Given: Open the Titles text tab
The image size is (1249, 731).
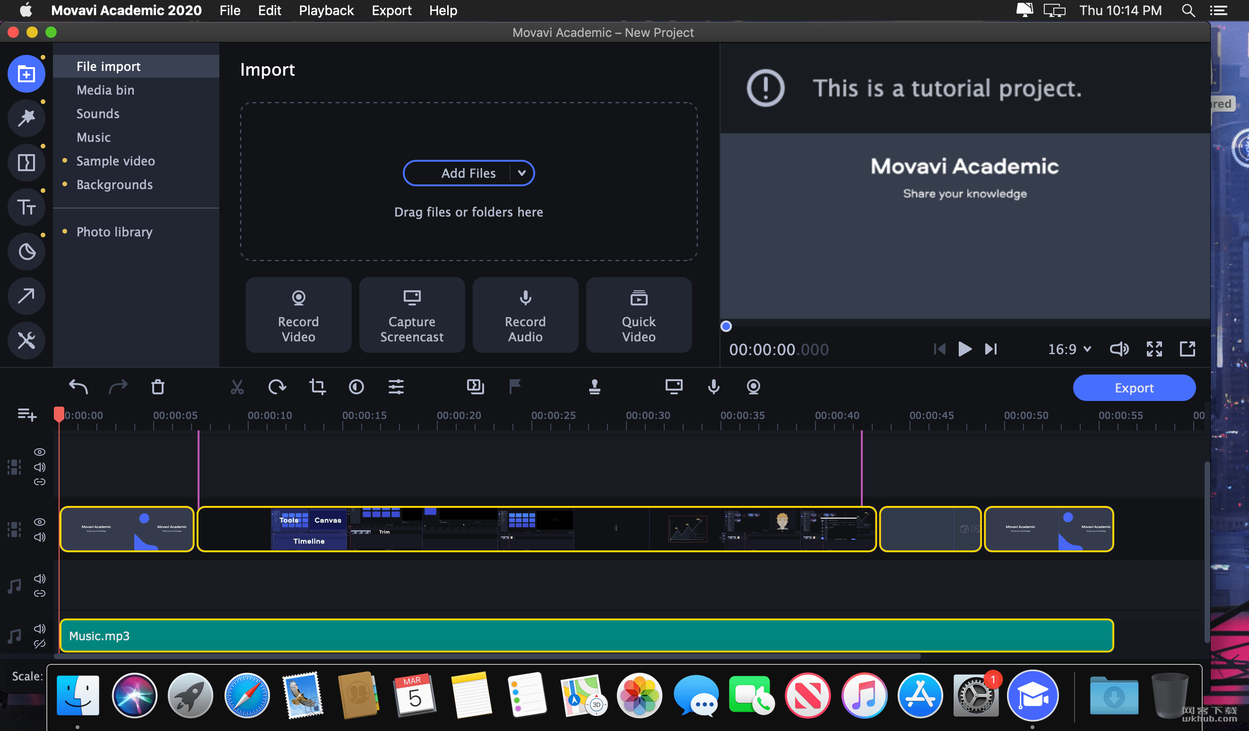Looking at the screenshot, I should click(26, 207).
